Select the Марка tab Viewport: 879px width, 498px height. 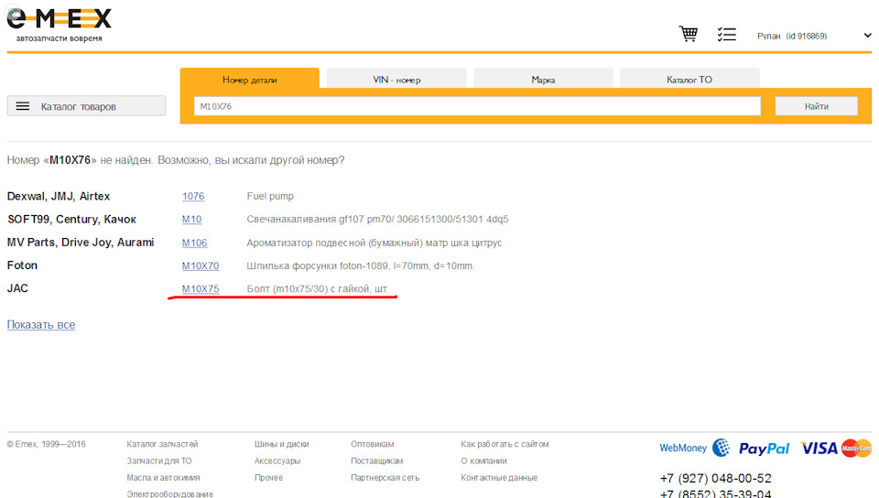[543, 80]
